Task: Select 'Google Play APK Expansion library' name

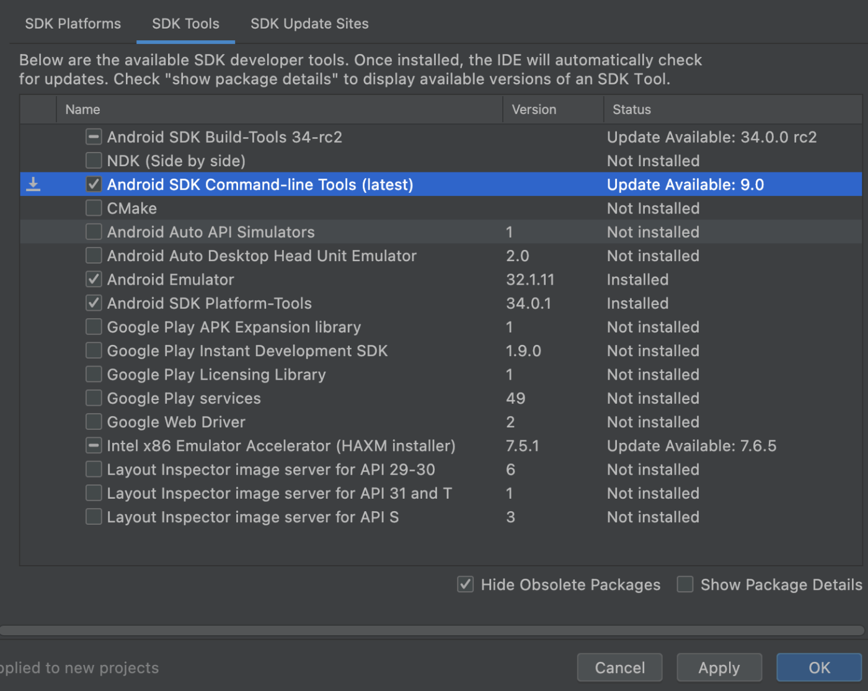Action: click(x=234, y=327)
